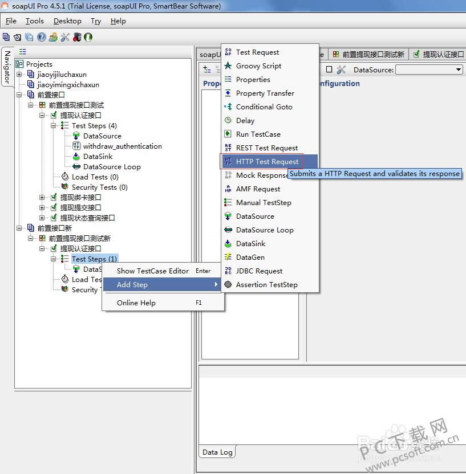Expand the jiaoyijiluchaxun project node
The width and height of the screenshot is (466, 474).
[x=19, y=75]
